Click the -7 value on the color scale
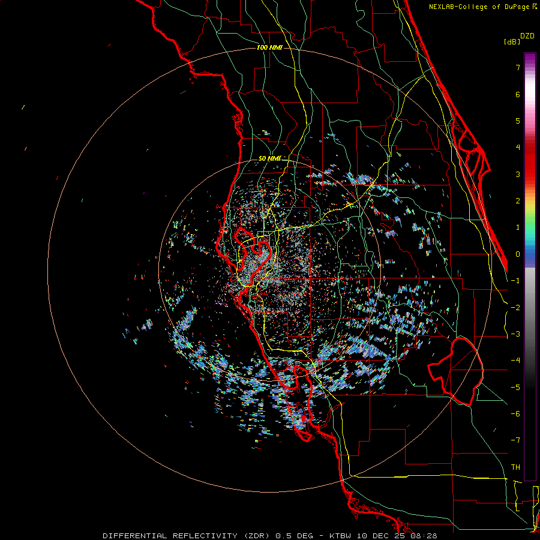Image resolution: width=540 pixels, height=540 pixels. (x=515, y=440)
